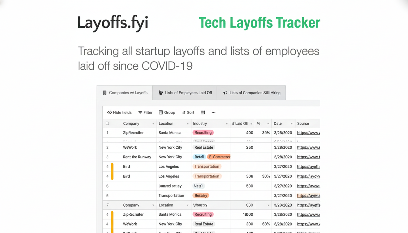Select the Rent the Runway company cell

click(x=137, y=157)
